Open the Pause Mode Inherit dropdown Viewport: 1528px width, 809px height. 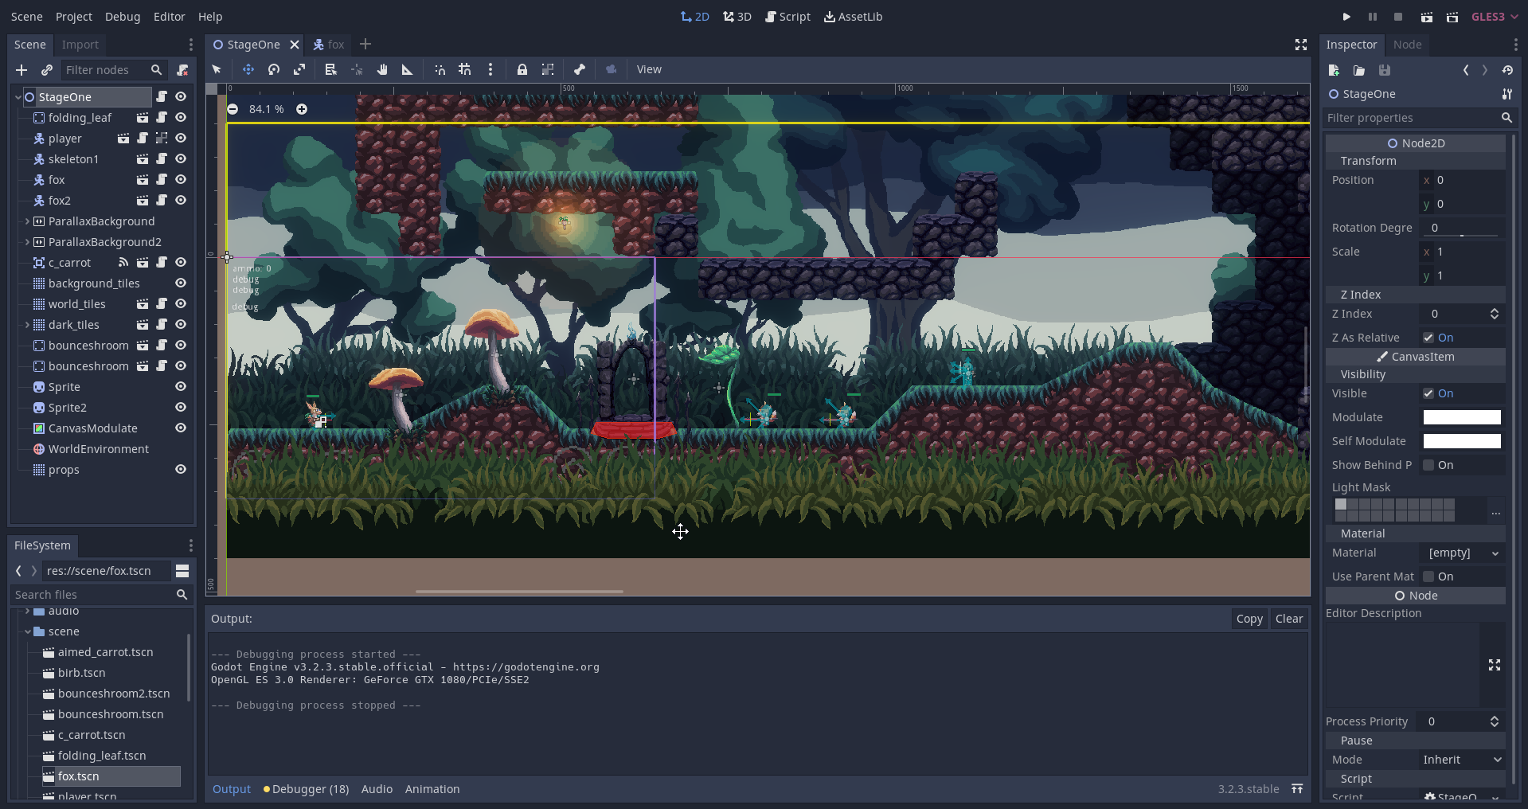click(1462, 760)
